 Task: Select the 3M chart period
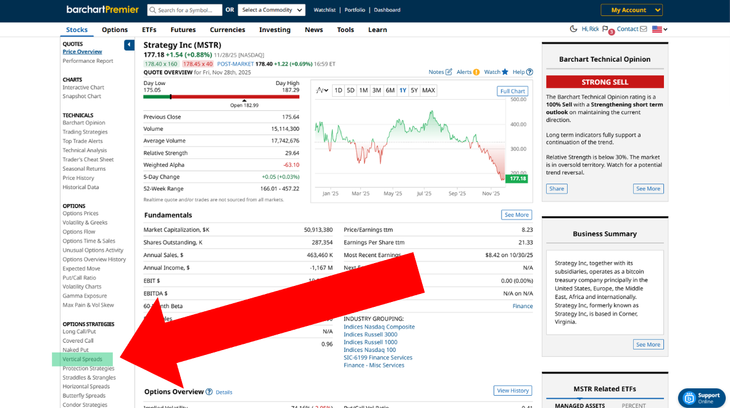[376, 90]
